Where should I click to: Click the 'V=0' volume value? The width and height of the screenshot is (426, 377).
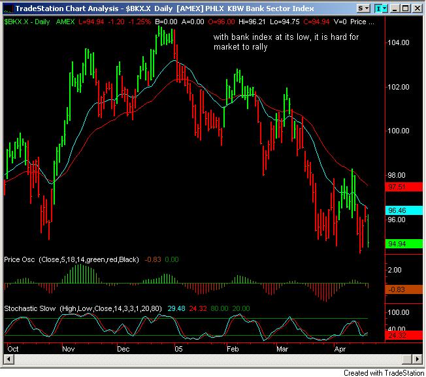pos(340,22)
